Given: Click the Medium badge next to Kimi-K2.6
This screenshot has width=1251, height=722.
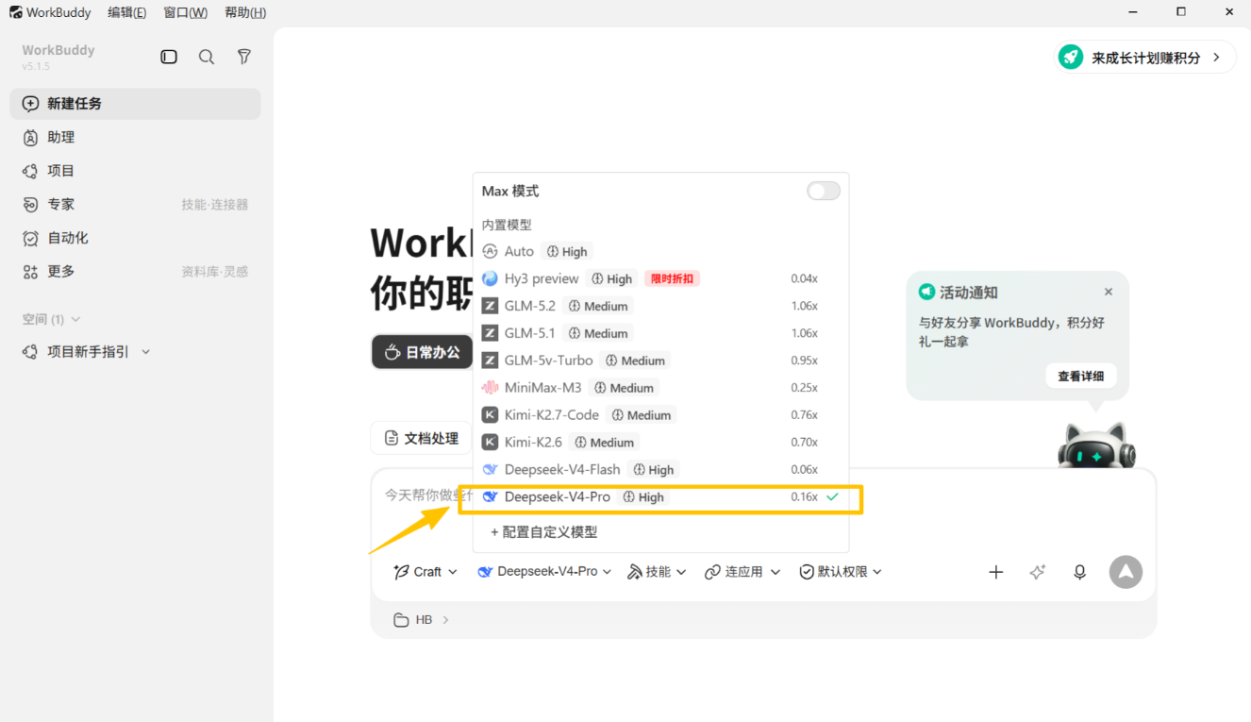Looking at the screenshot, I should click(605, 443).
